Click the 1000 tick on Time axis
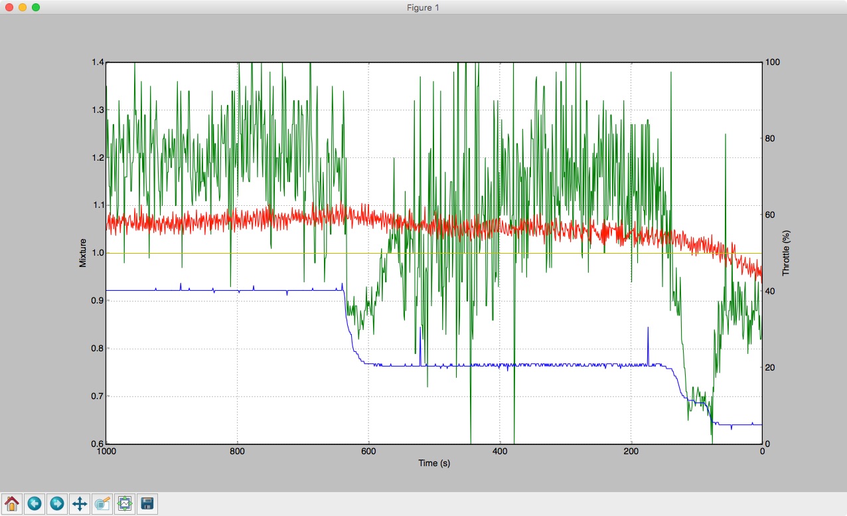Viewport: 847px width, 516px height. pos(106,452)
